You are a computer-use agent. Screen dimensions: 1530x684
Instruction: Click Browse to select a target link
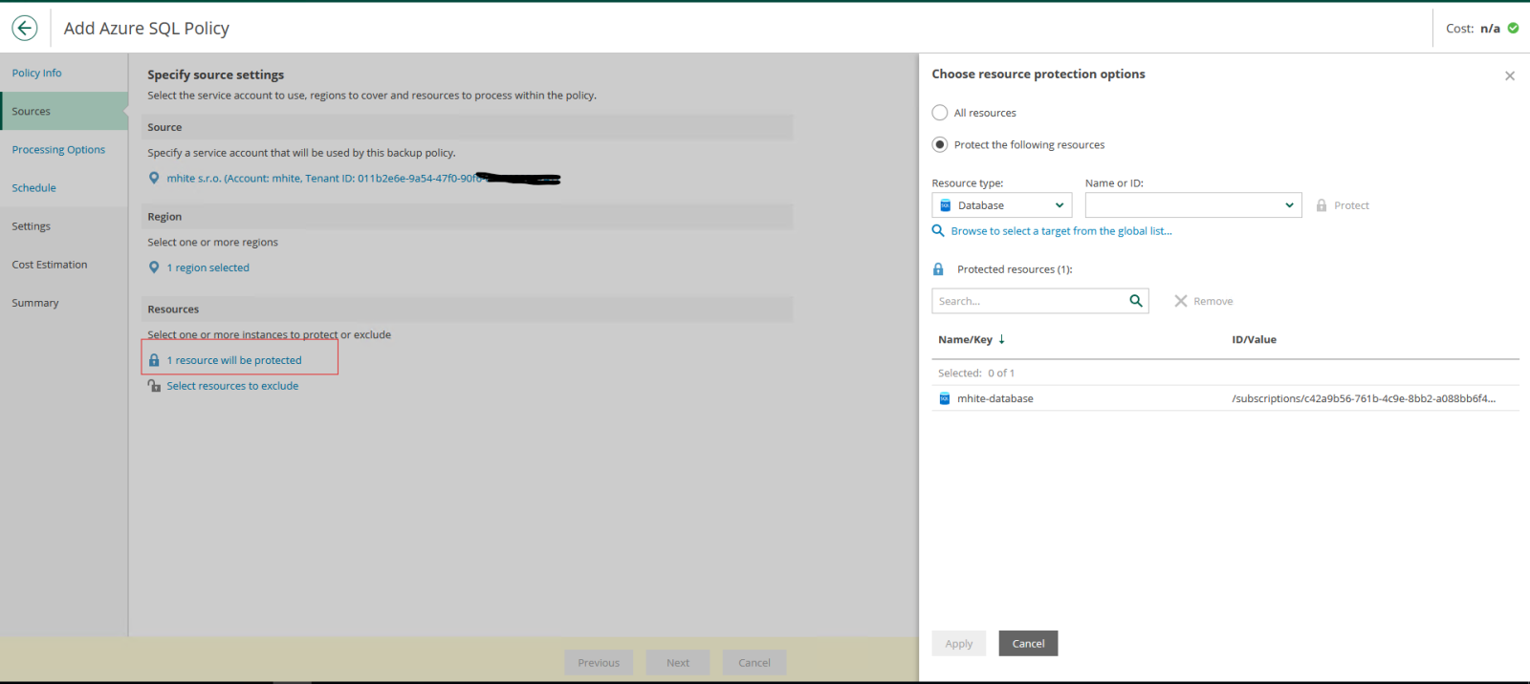[1060, 231]
